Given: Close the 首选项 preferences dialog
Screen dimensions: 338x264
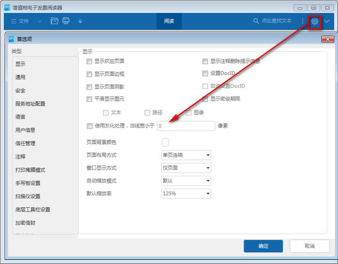Looking at the screenshot, I should pyautogui.click(x=327, y=39).
